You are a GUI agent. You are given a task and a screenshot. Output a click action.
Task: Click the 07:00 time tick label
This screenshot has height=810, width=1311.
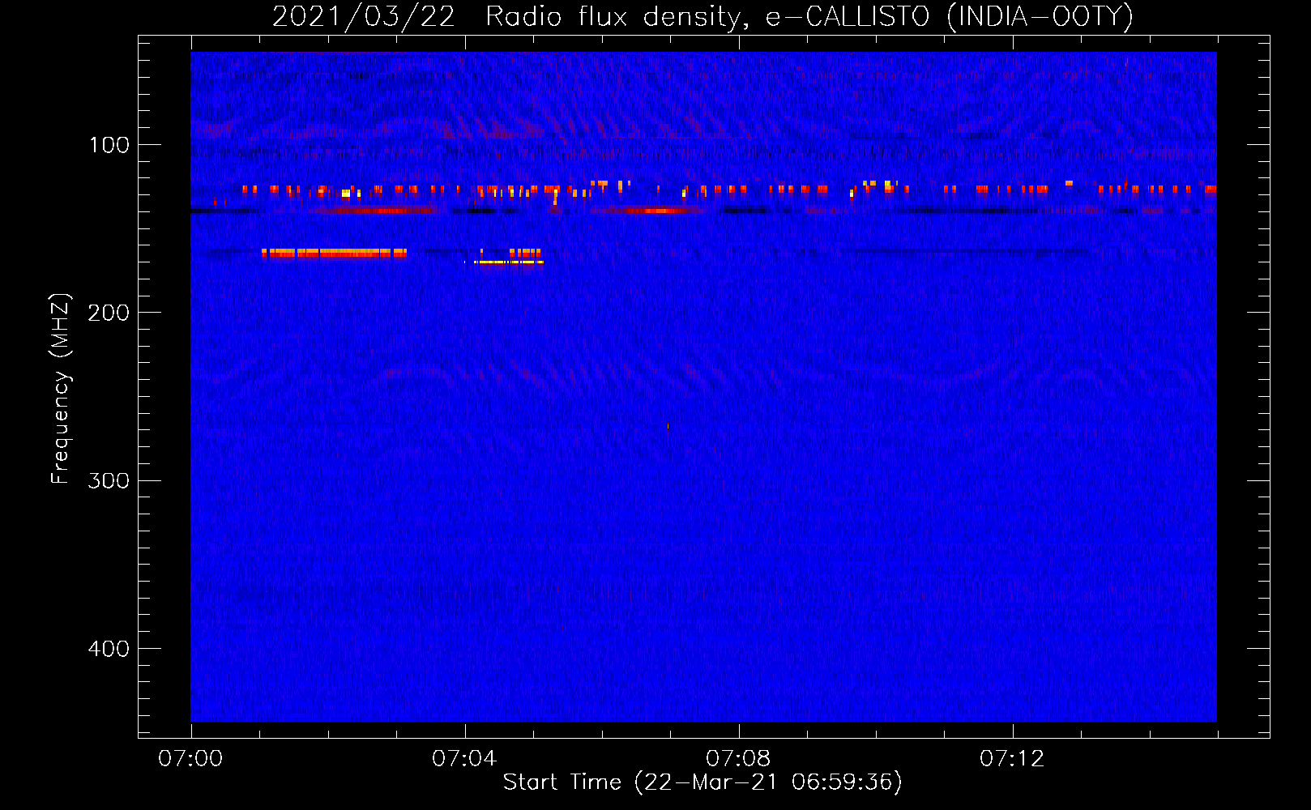(190, 758)
